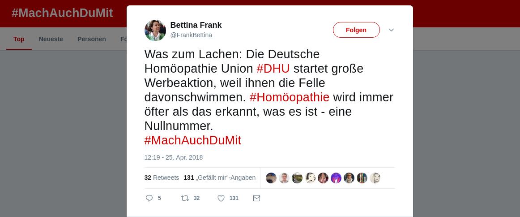View the 131 Gefällt mir-Angaben list

click(x=220, y=178)
